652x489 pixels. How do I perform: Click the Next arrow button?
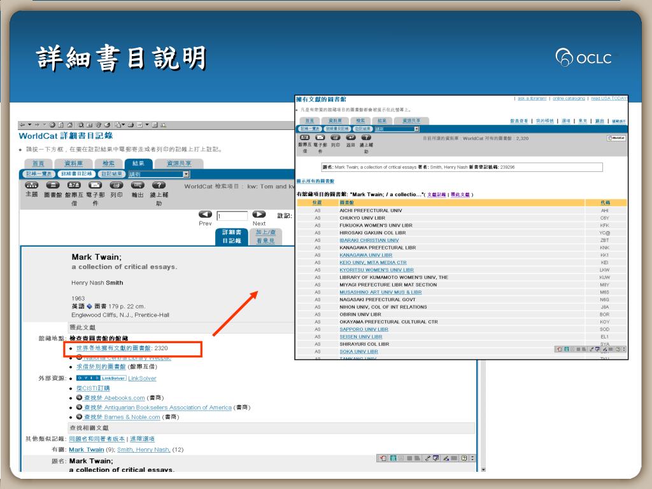pyautogui.click(x=259, y=214)
